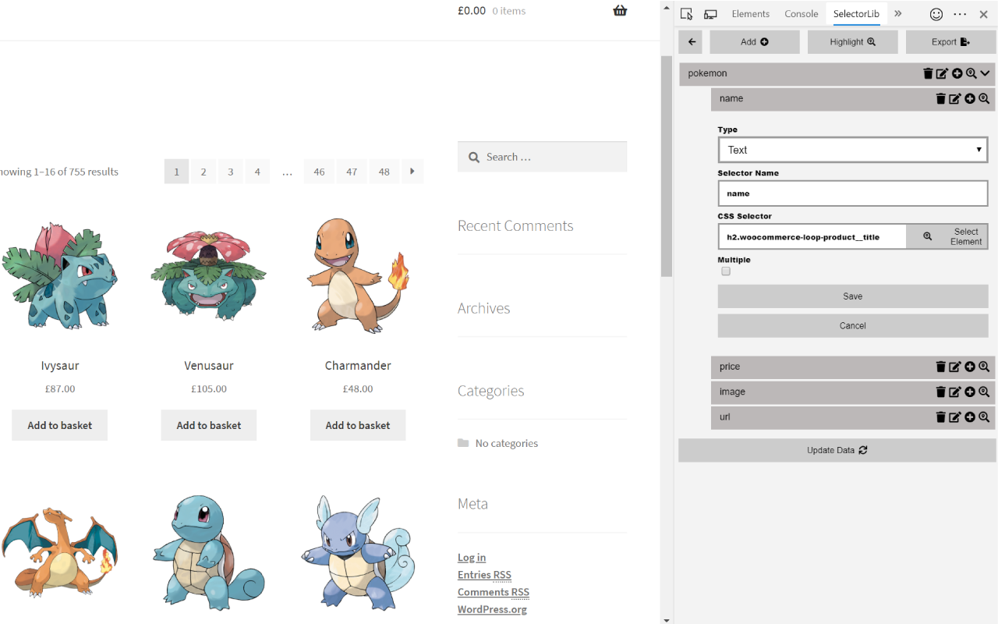998x624 pixels.
Task: Export the selectors
Action: (x=951, y=42)
